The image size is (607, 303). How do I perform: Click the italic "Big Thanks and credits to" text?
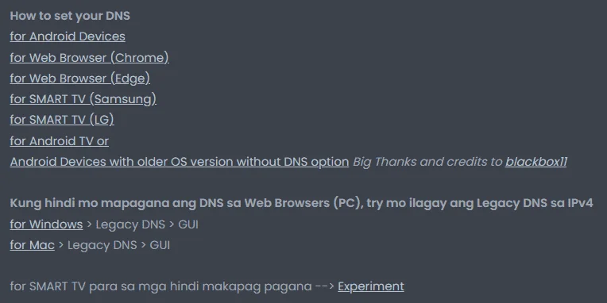427,162
